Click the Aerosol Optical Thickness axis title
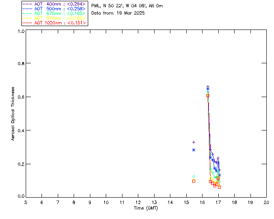Image resolution: width=274 pixels, height=219 pixels. click(13, 114)
